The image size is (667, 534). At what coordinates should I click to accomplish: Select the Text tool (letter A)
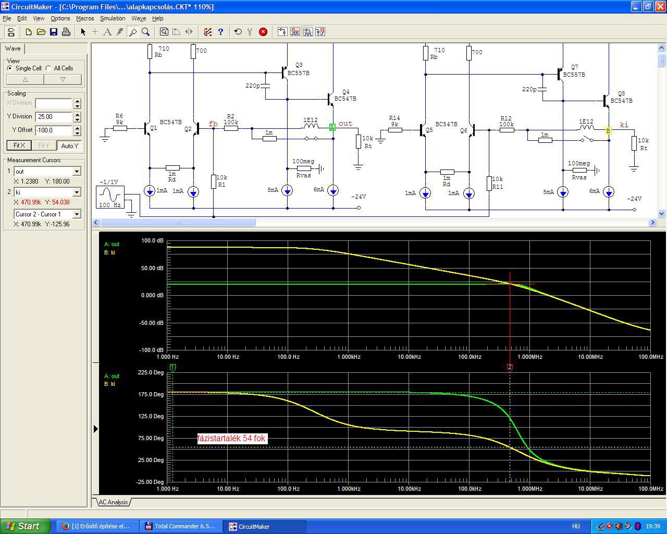[x=107, y=32]
